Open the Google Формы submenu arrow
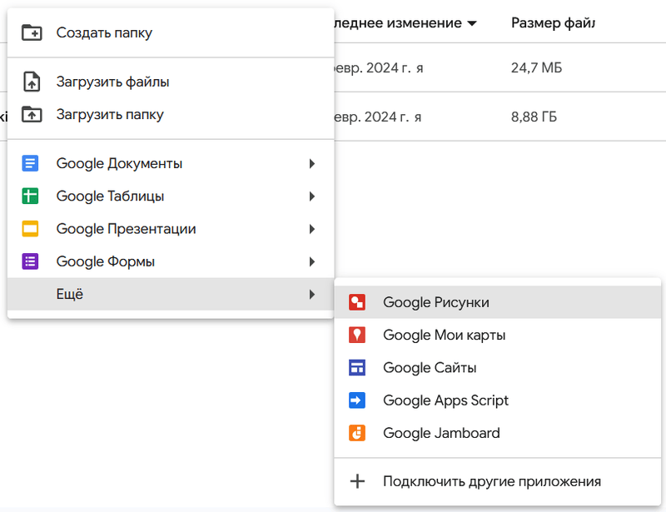This screenshot has width=666, height=512. click(x=312, y=261)
